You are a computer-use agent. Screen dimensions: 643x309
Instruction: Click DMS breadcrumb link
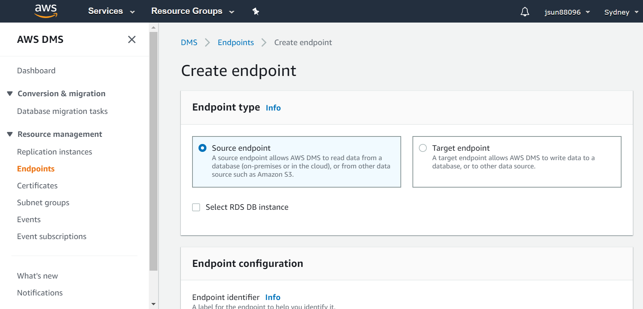click(x=189, y=42)
